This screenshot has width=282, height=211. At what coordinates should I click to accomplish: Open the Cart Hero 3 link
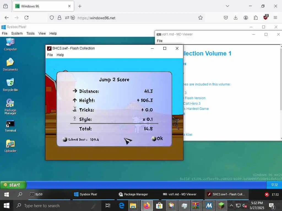(192, 104)
